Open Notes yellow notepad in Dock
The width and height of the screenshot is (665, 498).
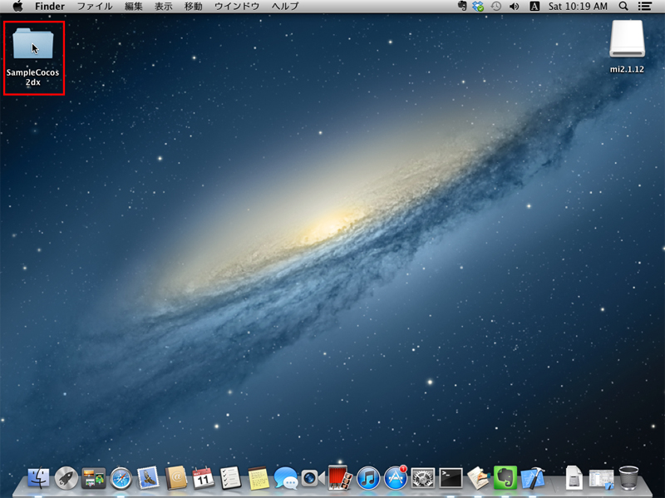coord(259,478)
